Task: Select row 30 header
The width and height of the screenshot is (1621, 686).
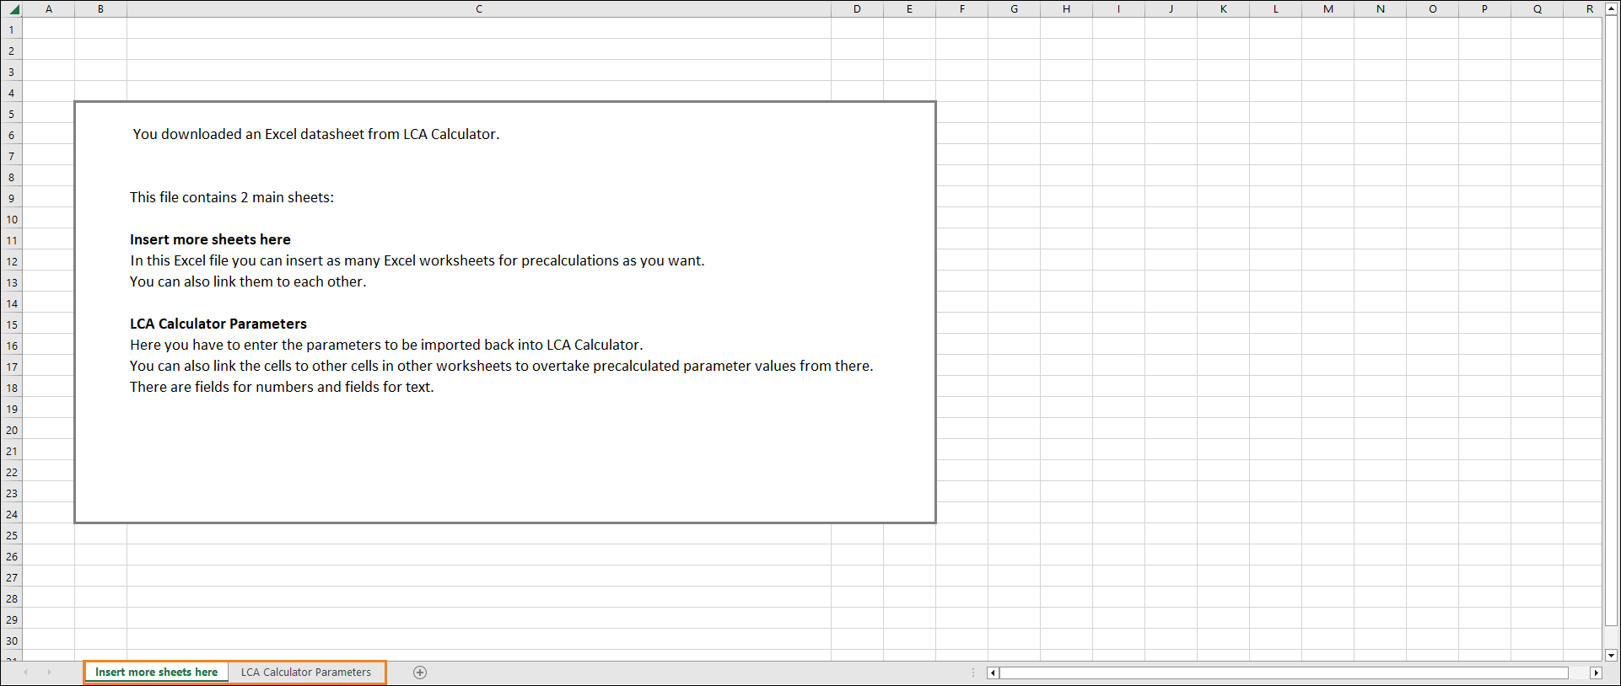Action: tap(12, 640)
